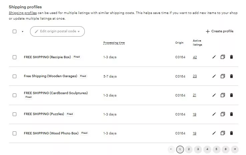The width and height of the screenshot is (246, 155).
Task: Click the FREE SHIPPING (Recipie Box) profile name
Action: (x=47, y=57)
